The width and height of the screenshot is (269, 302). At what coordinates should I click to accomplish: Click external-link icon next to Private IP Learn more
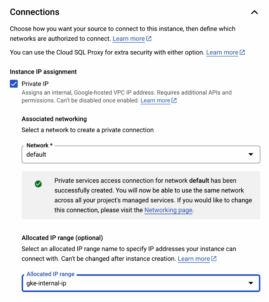tap(174, 101)
